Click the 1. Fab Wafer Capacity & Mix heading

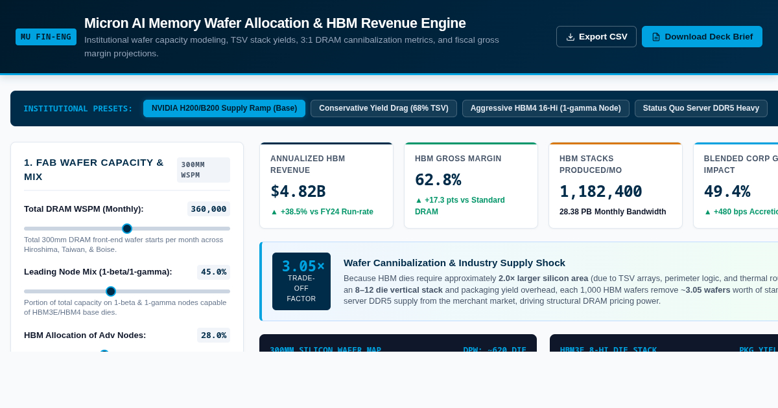[94, 169]
